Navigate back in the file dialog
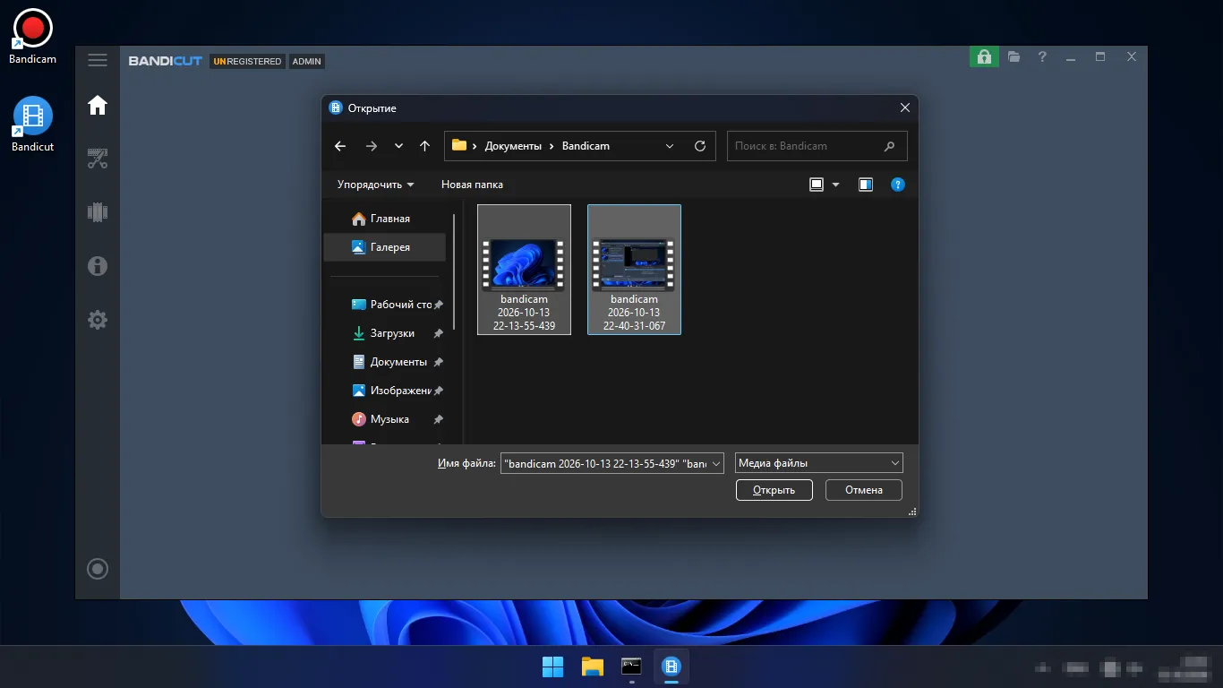This screenshot has height=688, width=1223. tap(340, 146)
